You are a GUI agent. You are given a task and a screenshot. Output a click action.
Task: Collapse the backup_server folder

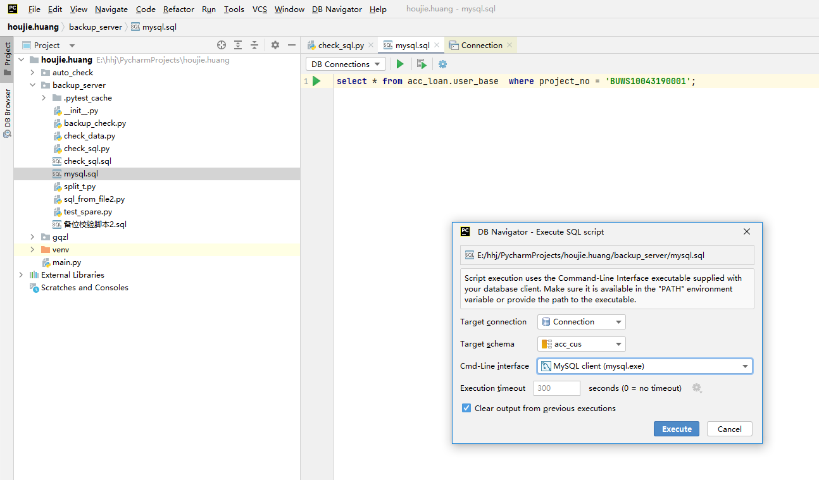click(x=32, y=85)
